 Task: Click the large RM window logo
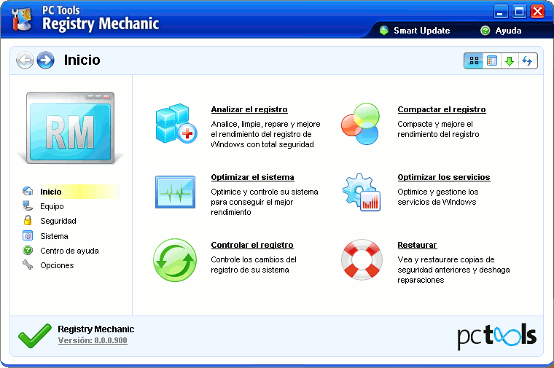pyautogui.click(x=70, y=128)
